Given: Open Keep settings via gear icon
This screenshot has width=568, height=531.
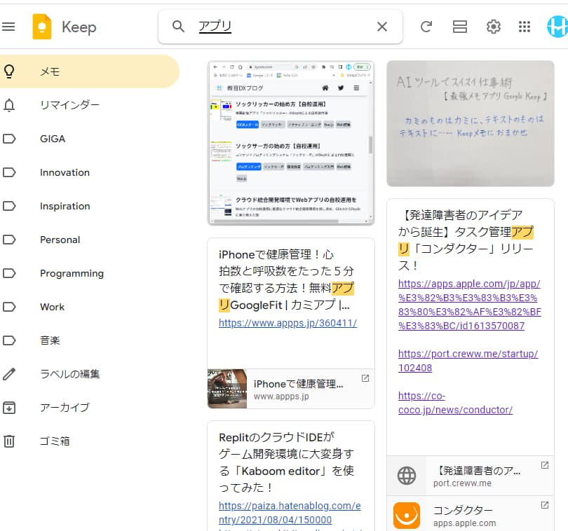Looking at the screenshot, I should tap(493, 27).
